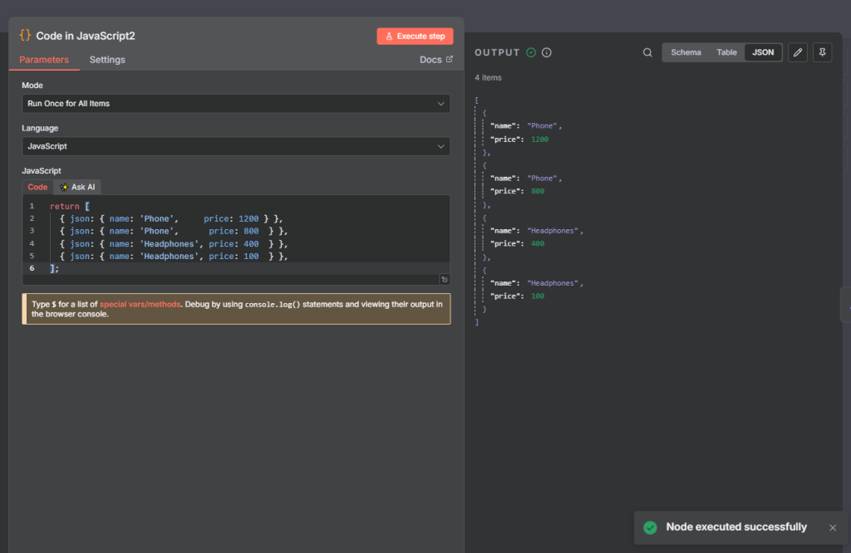This screenshot has width=851, height=553.
Task: Switch to the Ask AI tab
Action: (x=77, y=187)
